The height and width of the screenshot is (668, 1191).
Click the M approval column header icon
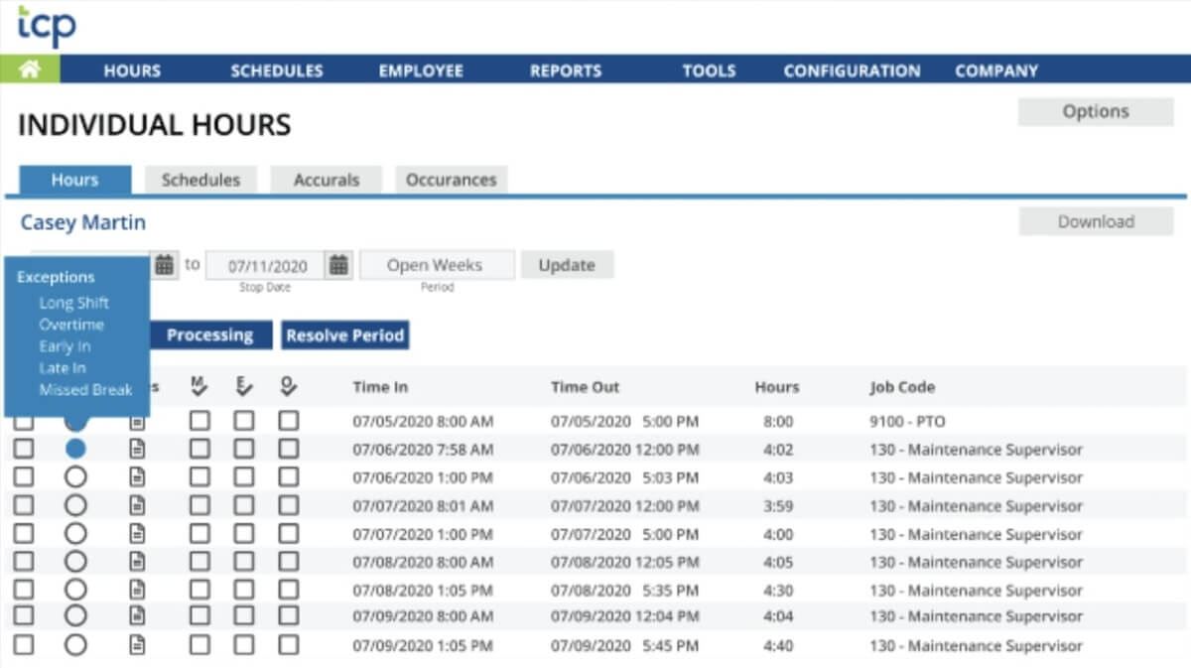tap(198, 388)
